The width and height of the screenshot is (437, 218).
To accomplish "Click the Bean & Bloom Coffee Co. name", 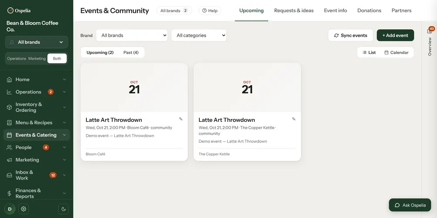I will tap(32, 26).
